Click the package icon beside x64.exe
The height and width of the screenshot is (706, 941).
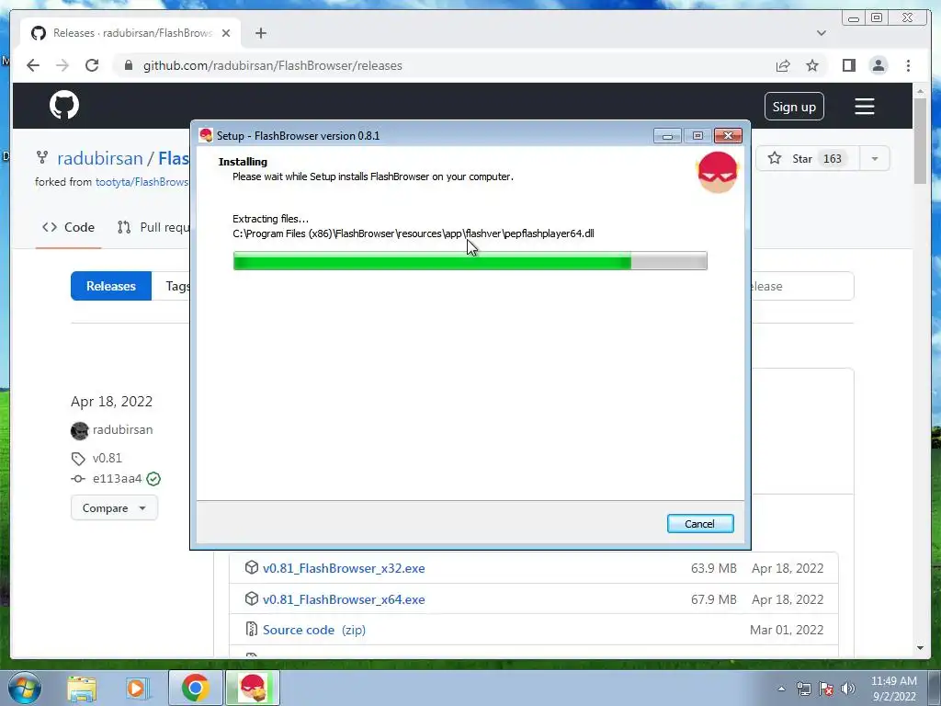coord(252,598)
